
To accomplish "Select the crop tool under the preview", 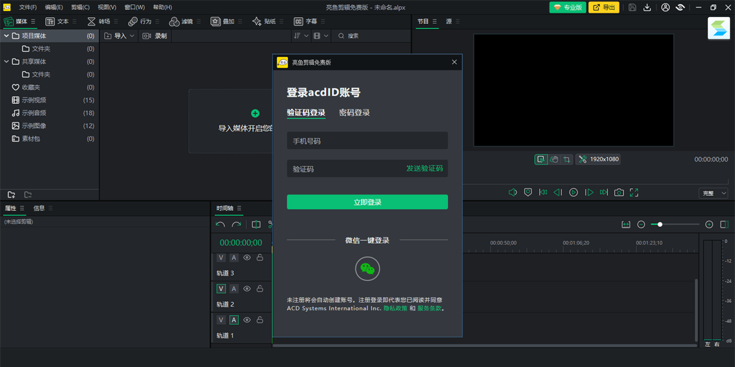I will point(567,159).
